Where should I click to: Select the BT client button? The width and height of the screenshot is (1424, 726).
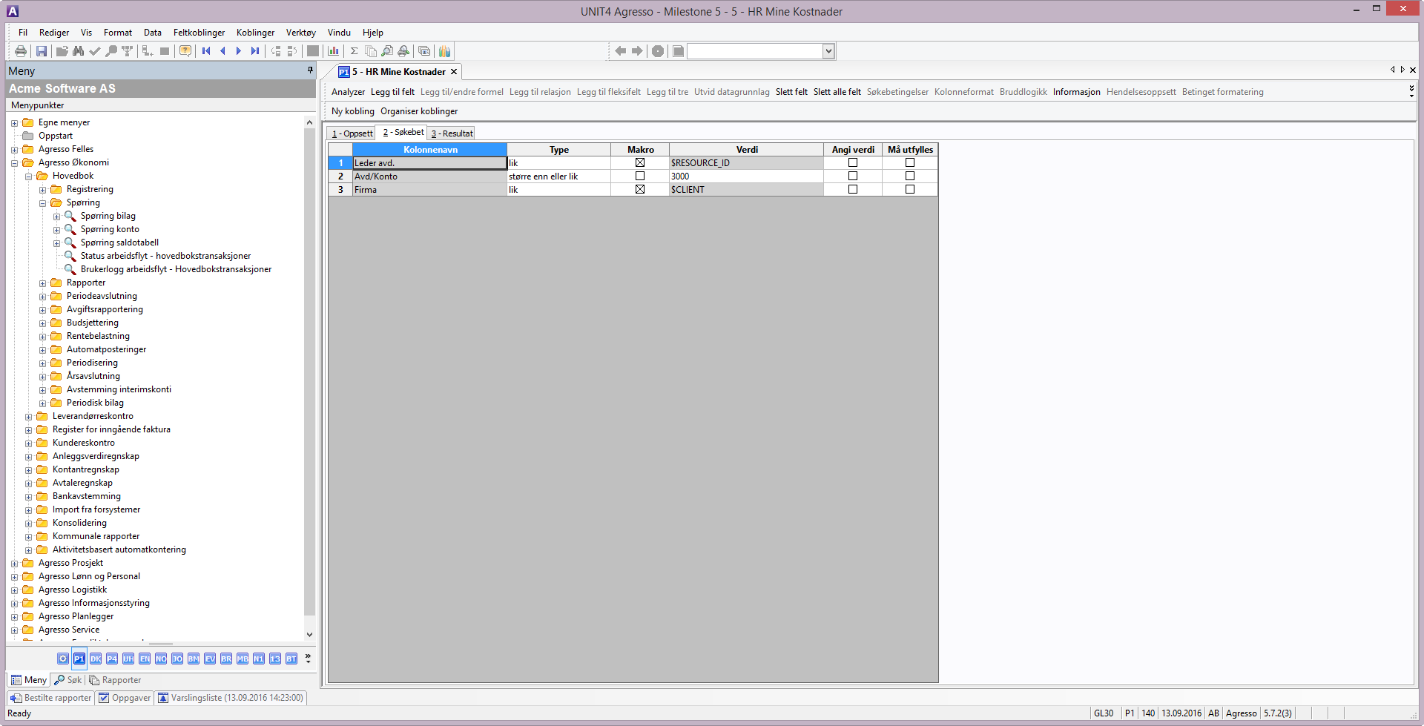[x=291, y=659]
